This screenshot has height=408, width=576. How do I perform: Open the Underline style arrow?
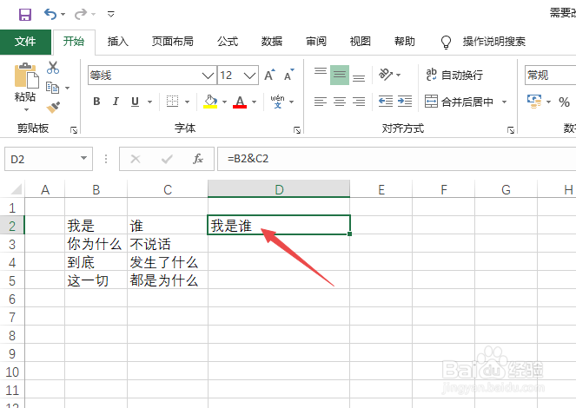[150, 102]
